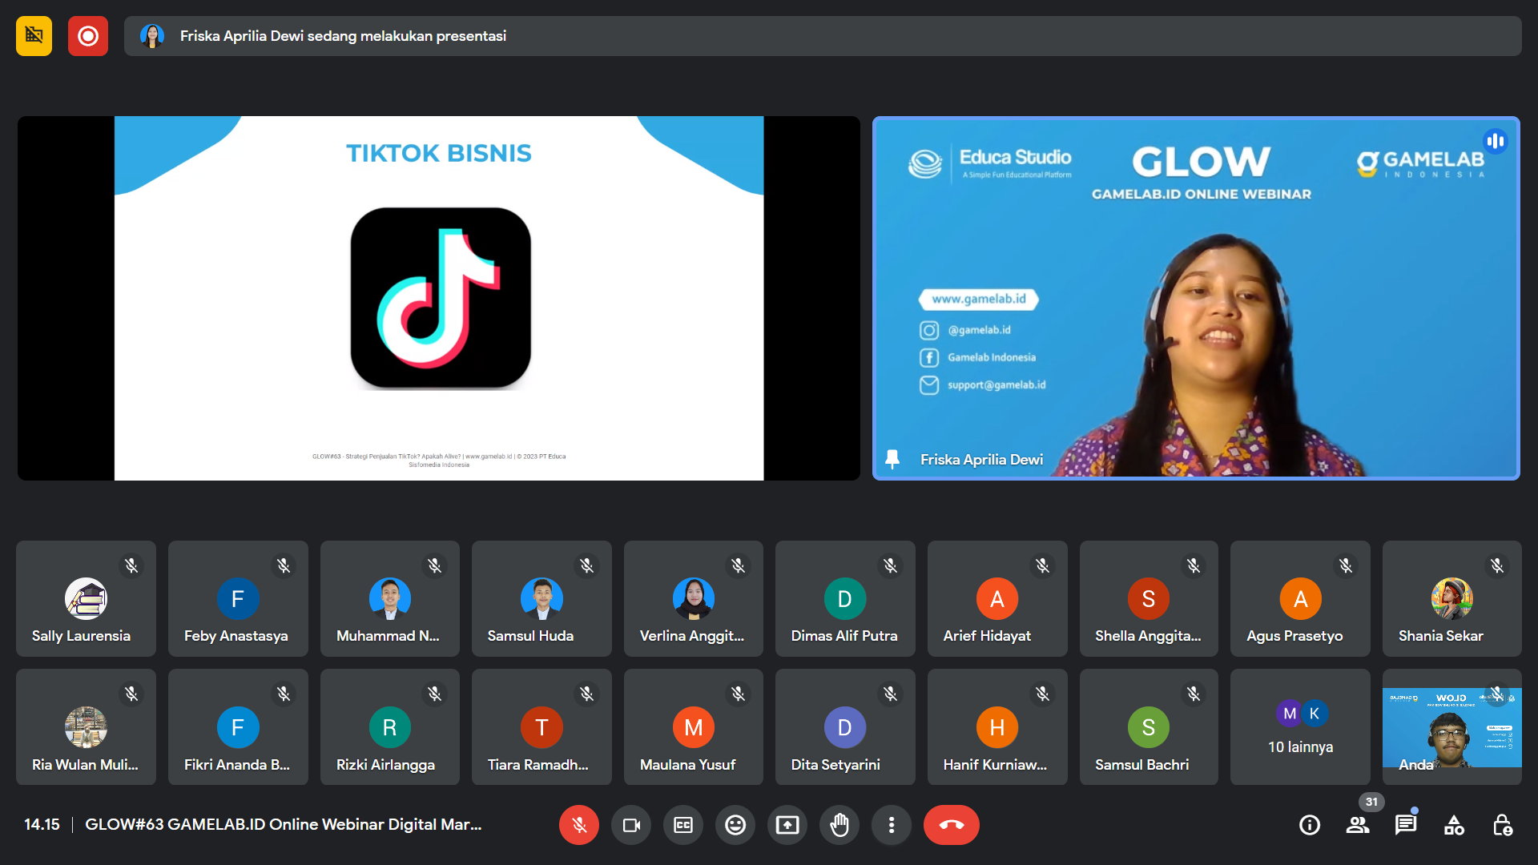The height and width of the screenshot is (865, 1538).
Task: Click the 14.15 clock text
Action: click(x=42, y=824)
